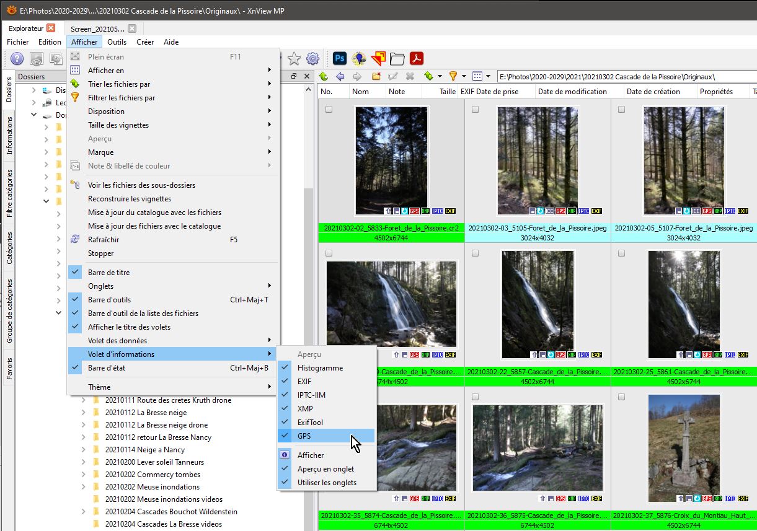Open the Trier les fichiers par submenu
Image resolution: width=757 pixels, height=531 pixels.
tap(119, 84)
